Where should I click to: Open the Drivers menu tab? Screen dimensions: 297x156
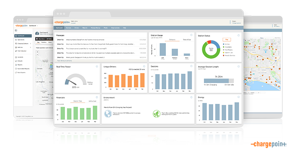point(77,28)
